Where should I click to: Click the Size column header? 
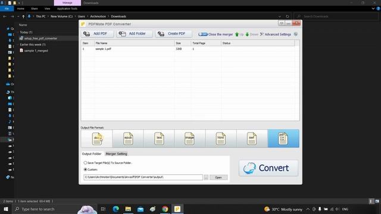(x=183, y=43)
